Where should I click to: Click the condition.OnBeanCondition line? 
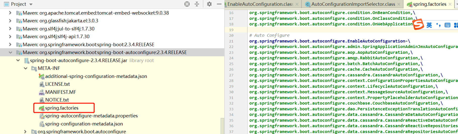click(332, 13)
